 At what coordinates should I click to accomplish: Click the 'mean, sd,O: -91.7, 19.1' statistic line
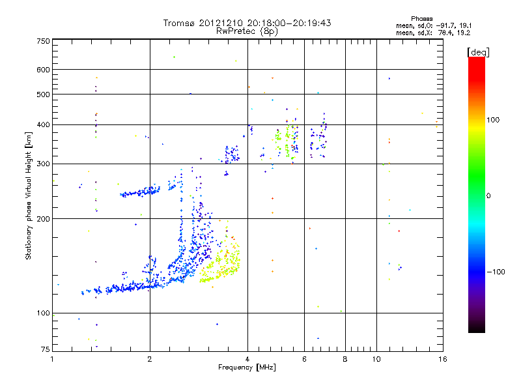pyautogui.click(x=434, y=25)
